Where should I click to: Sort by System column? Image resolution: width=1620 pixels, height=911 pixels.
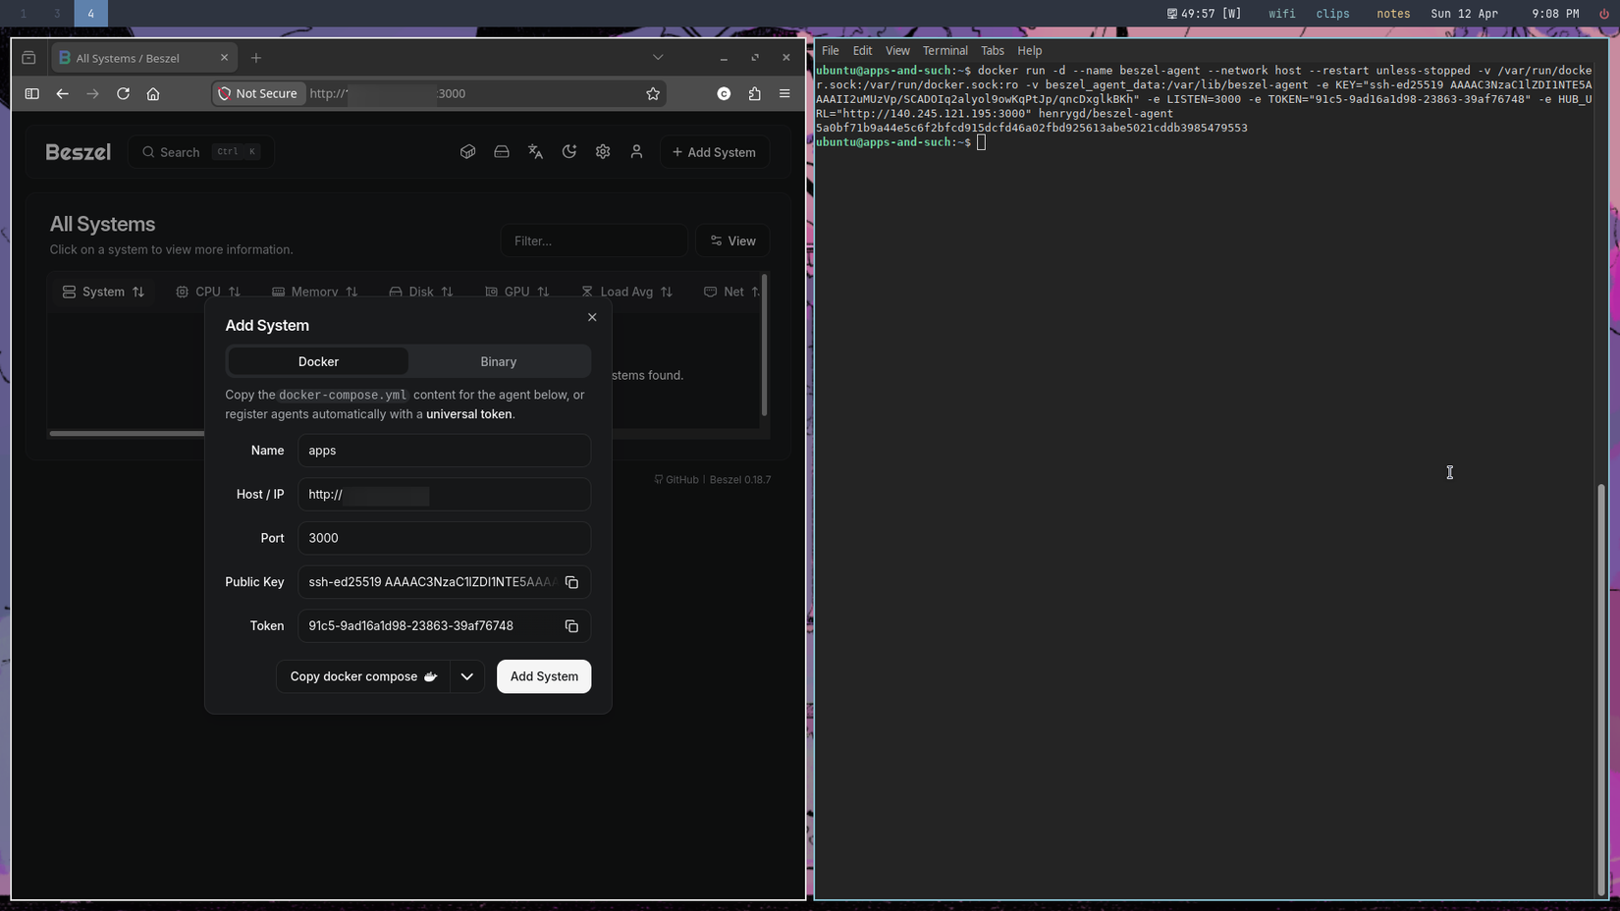point(103,292)
